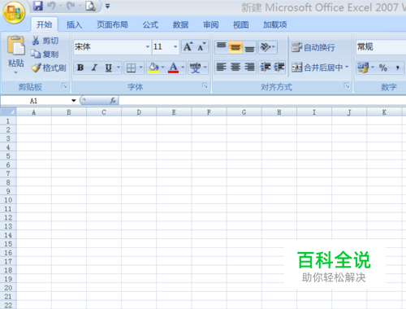Viewport: 406px width, 309px height.
Task: Open borders dropdown arrow
Action: tap(140, 67)
